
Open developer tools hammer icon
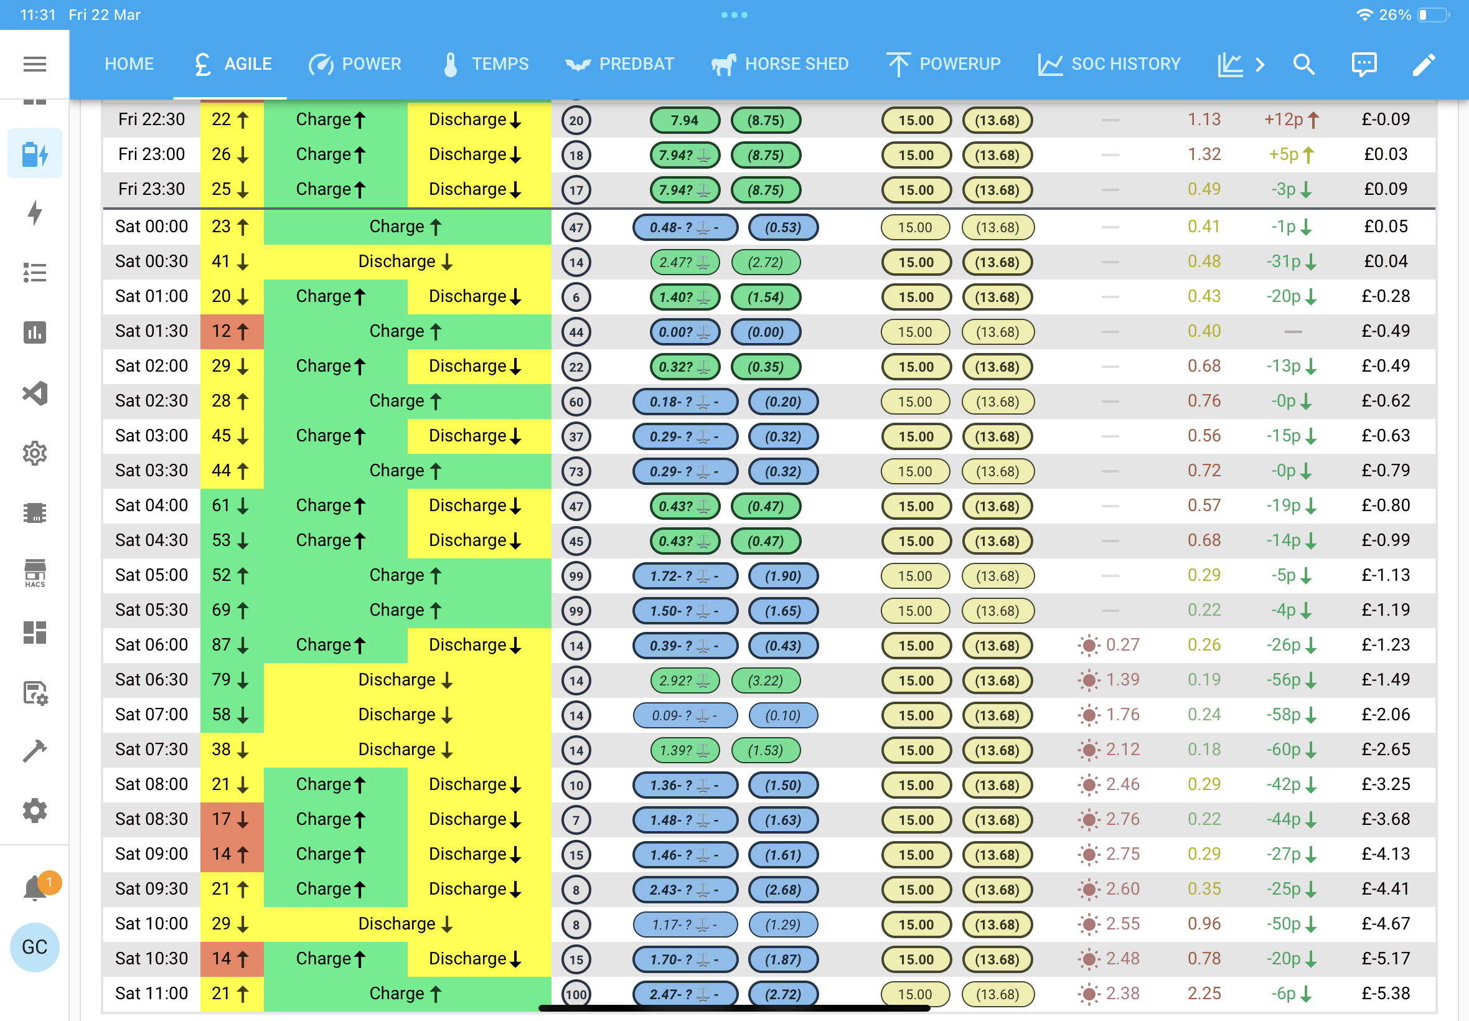(34, 751)
